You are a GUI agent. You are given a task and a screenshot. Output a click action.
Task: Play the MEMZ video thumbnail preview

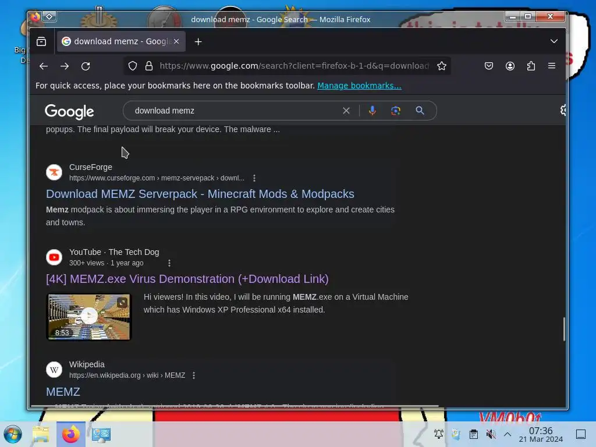[x=88, y=317]
